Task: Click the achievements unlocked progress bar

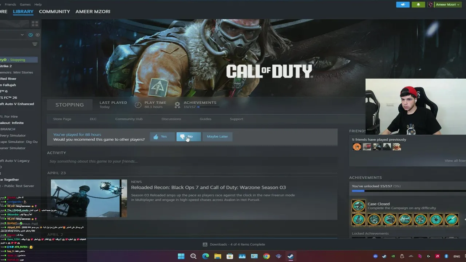Action: tap(409, 191)
